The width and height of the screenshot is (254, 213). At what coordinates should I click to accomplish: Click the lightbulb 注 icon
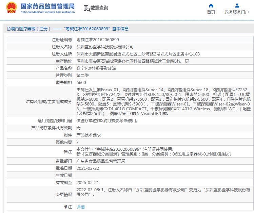65,207
